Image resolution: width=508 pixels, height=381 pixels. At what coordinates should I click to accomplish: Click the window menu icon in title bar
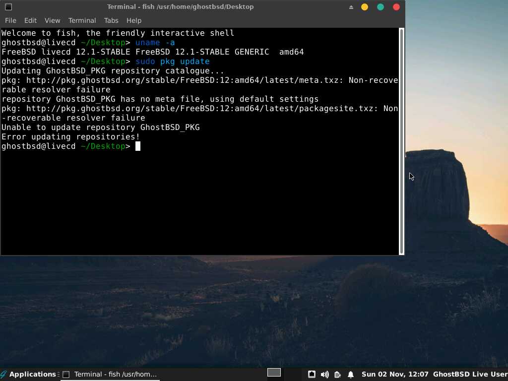[8, 7]
